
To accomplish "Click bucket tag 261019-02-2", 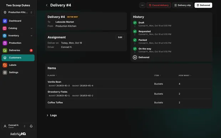I will [83, 96].
